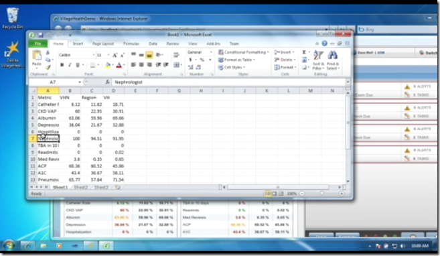Open the File tab
The width and height of the screenshot is (440, 256).
[x=38, y=44]
